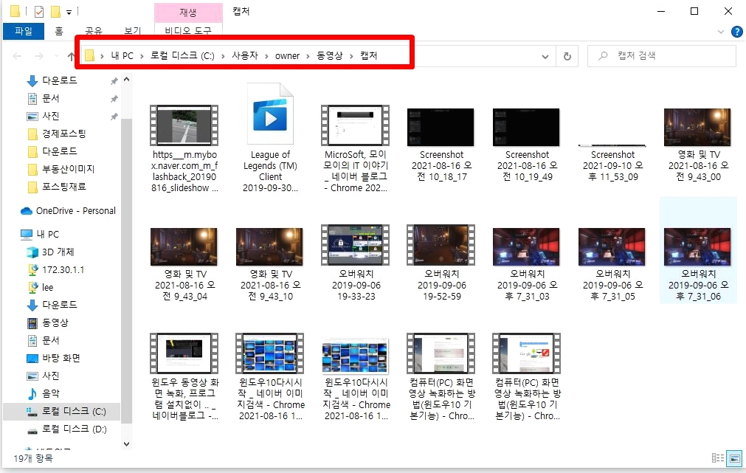Switch to the 공유 ribbon tab

click(x=93, y=31)
